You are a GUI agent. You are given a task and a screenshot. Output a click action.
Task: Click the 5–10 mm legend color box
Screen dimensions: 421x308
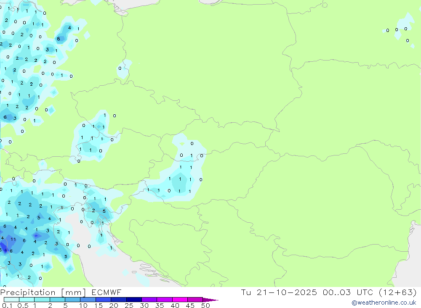coord(72,300)
